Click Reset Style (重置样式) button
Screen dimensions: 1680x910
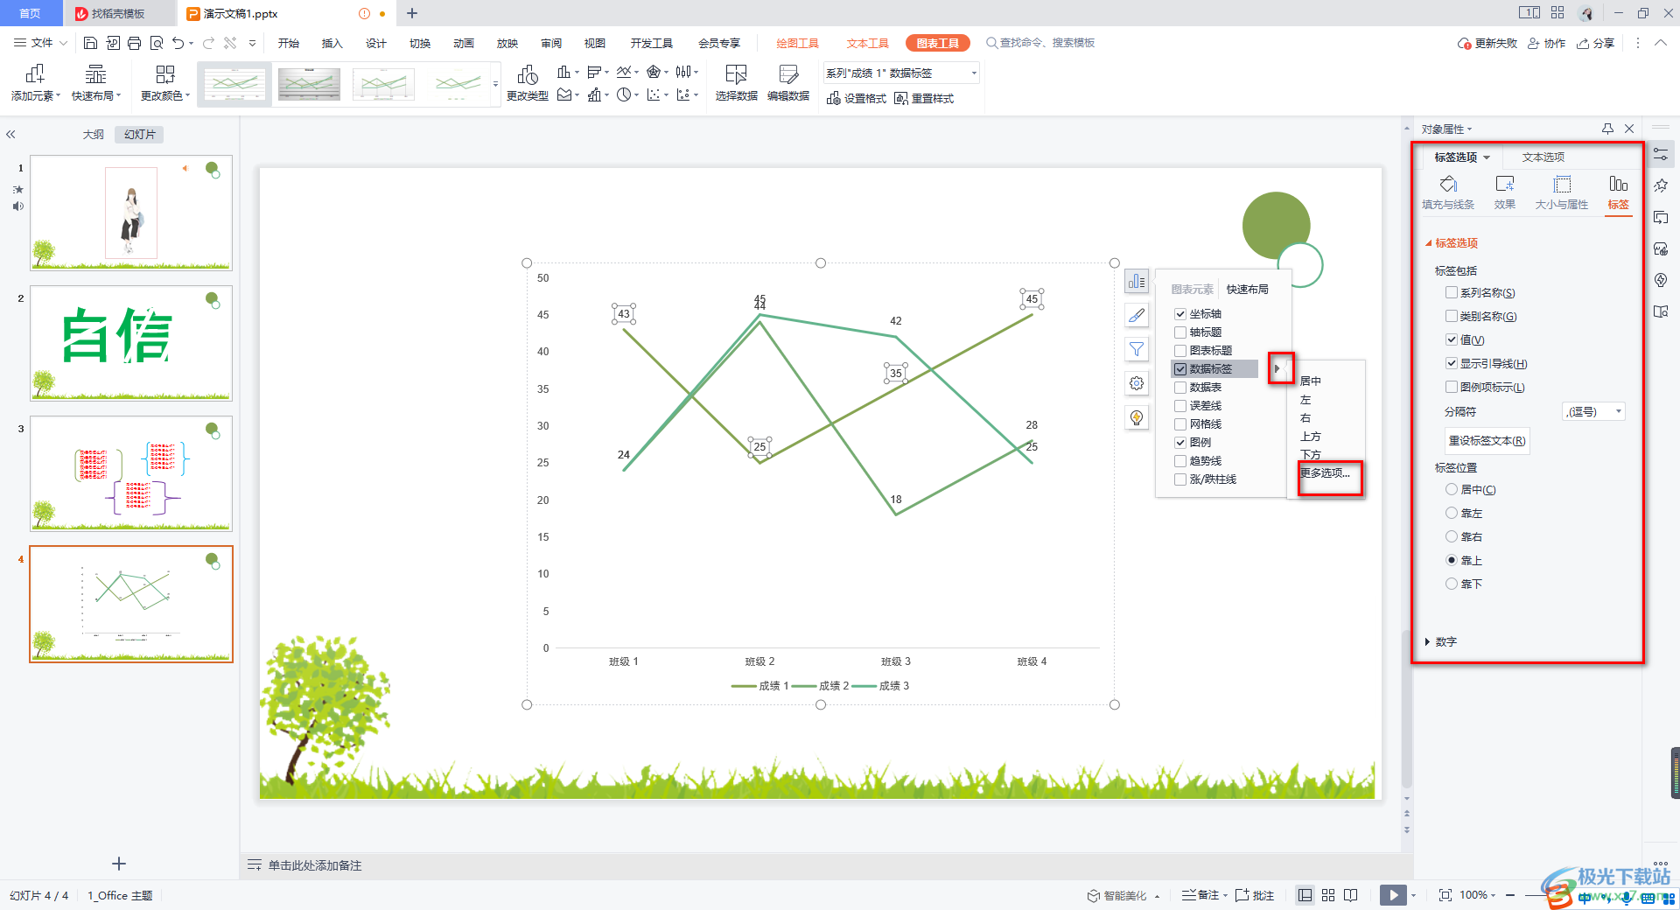(924, 99)
